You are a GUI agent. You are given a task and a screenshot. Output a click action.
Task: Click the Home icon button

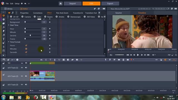tap(61, 4)
